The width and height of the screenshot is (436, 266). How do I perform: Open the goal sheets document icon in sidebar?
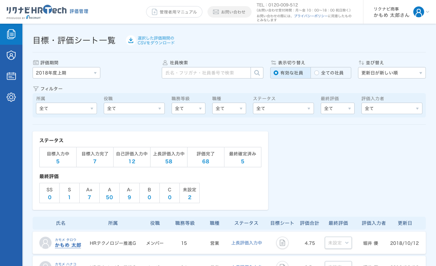pos(11,34)
